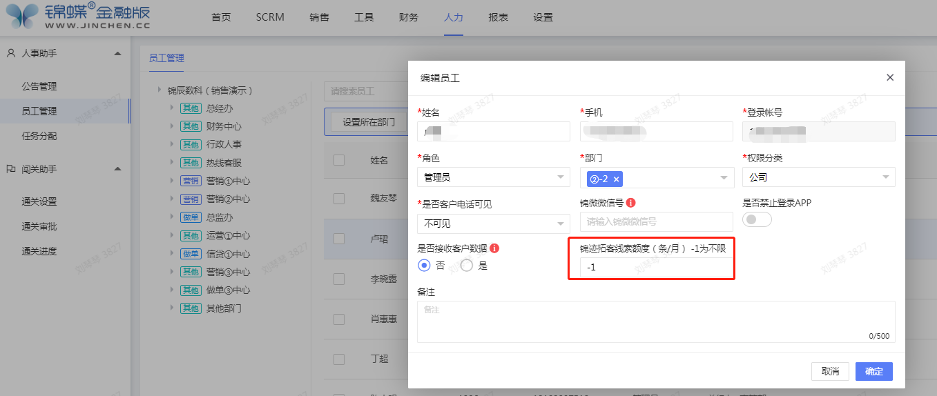This screenshot has height=396, width=937.
Task: Click the 锦迹拓客线索额度 input field
Action: 656,267
